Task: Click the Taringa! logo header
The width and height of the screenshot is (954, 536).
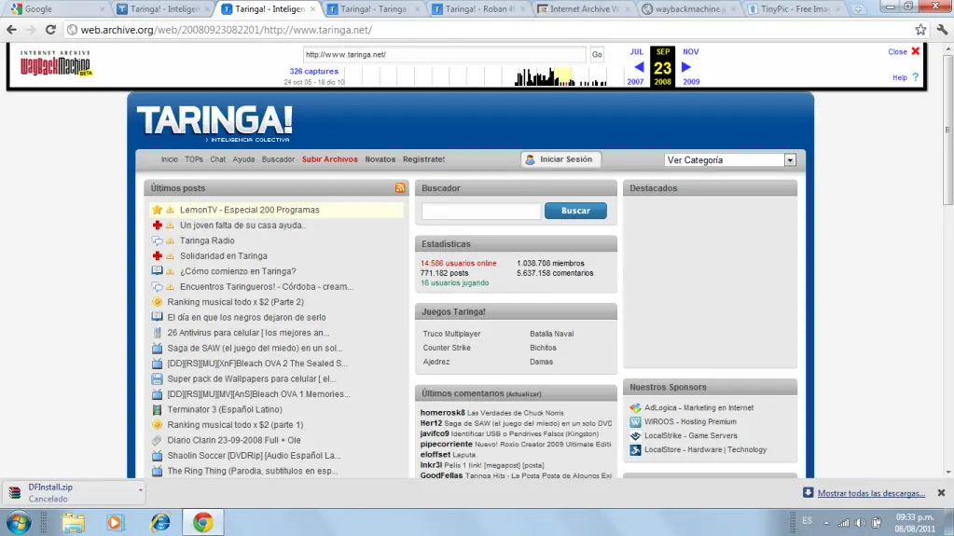Action: pyautogui.click(x=214, y=123)
